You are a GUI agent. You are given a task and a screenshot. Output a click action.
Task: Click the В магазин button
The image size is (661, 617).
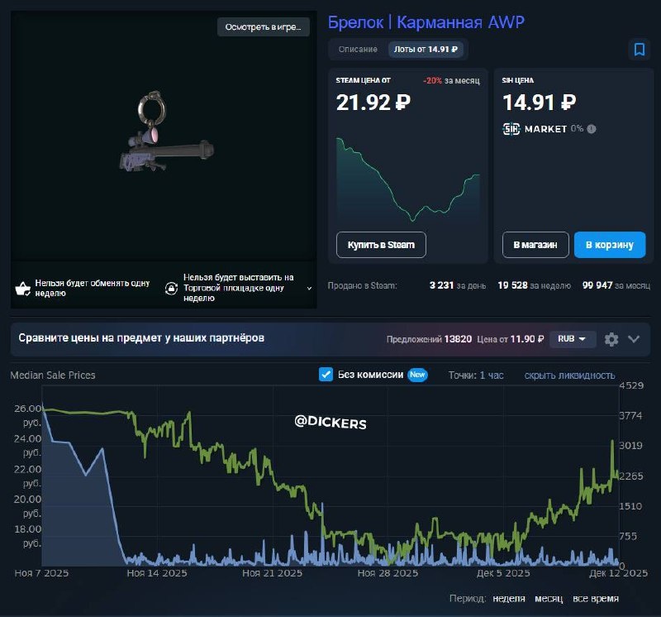535,245
